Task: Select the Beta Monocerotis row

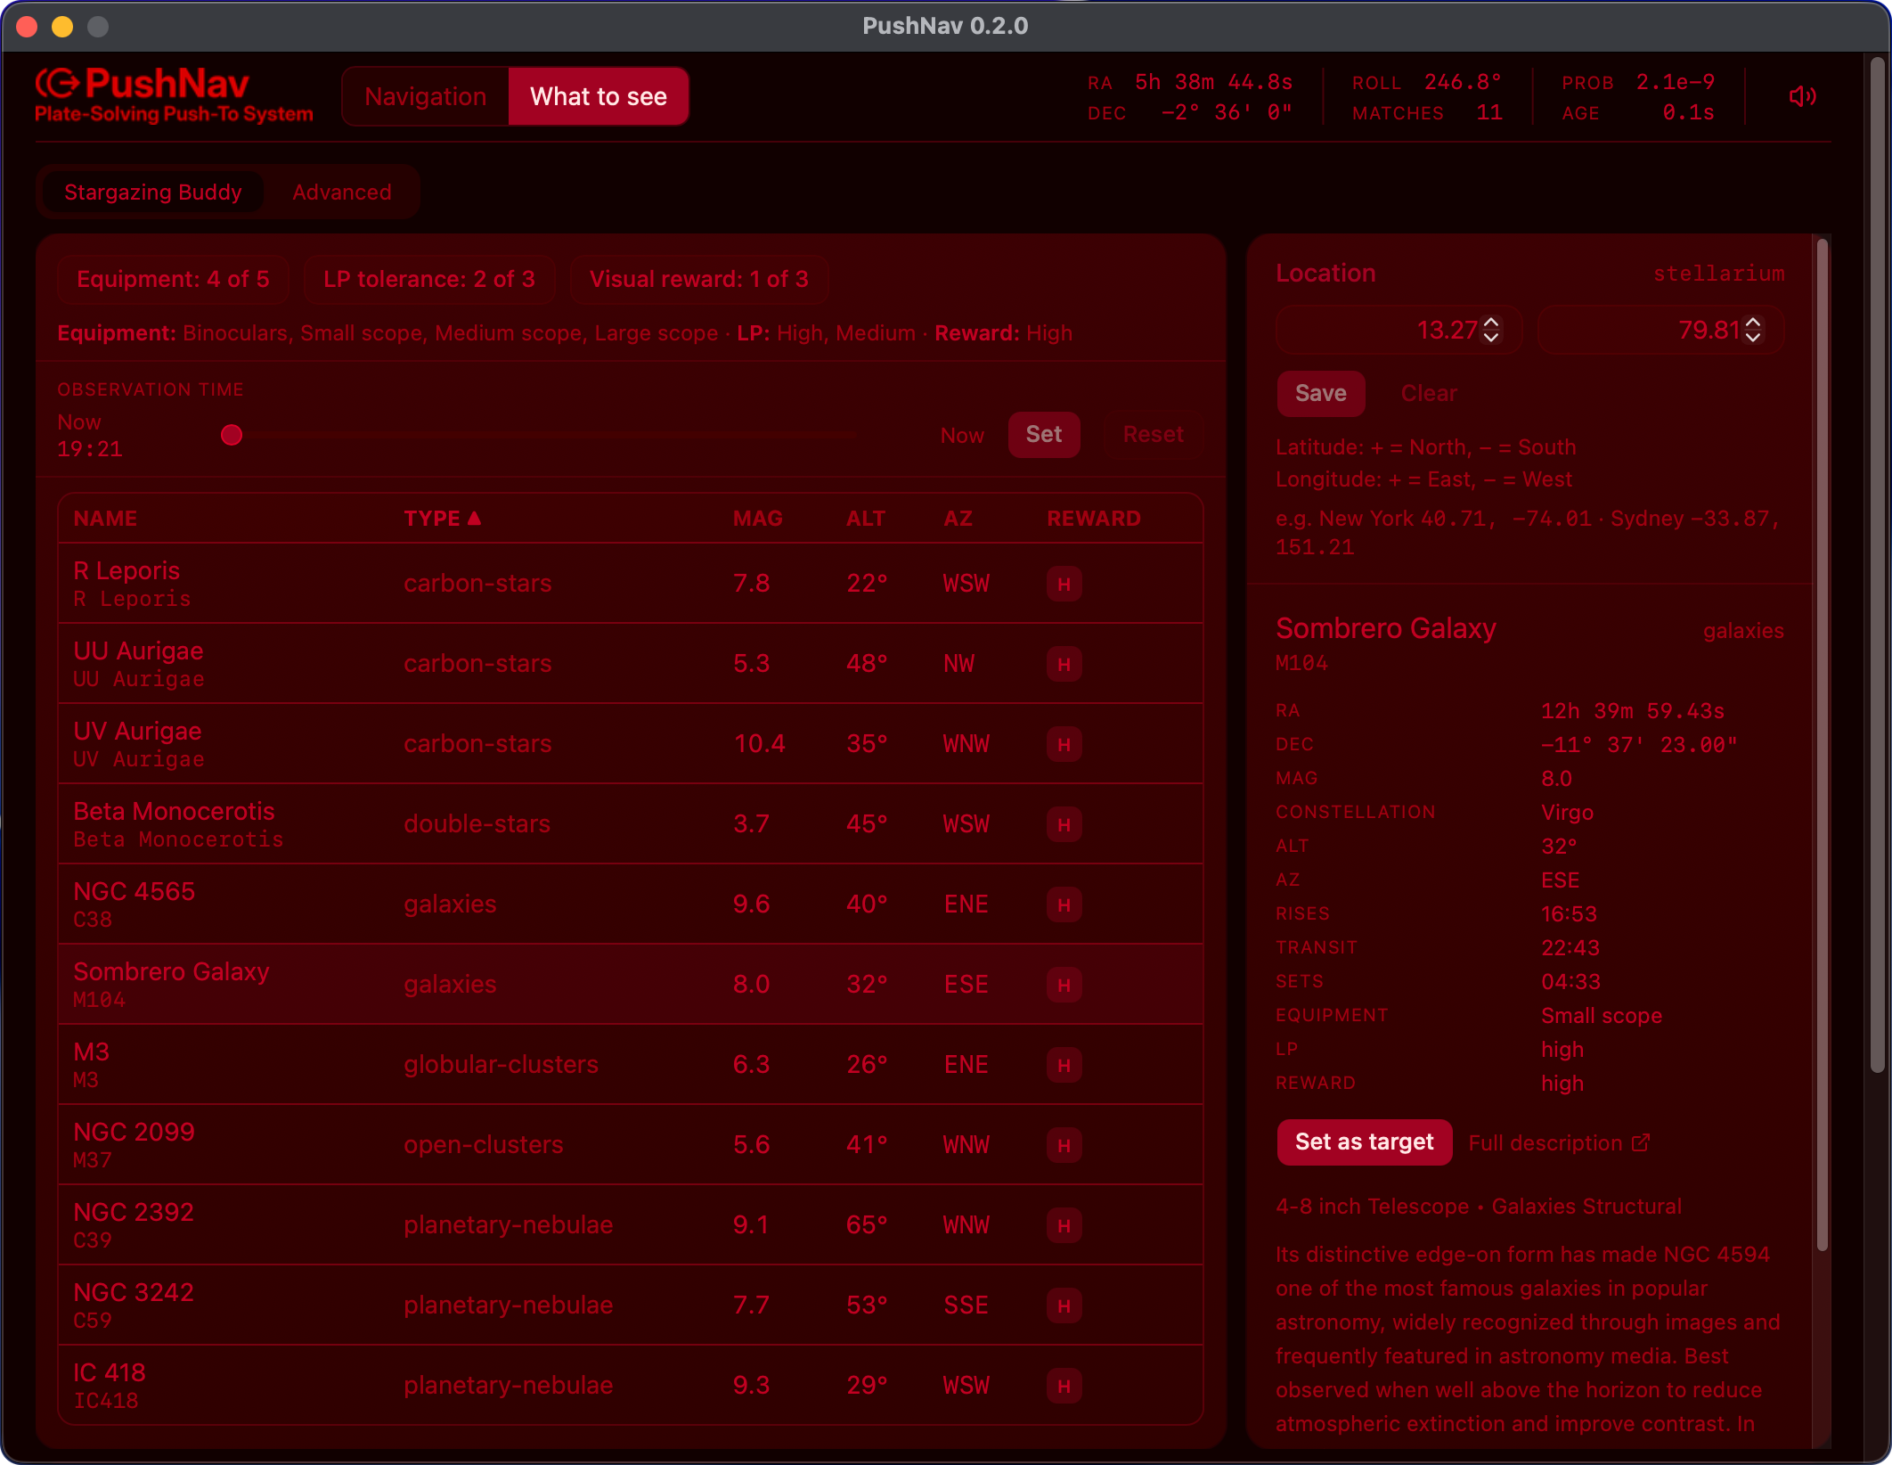Action: 631,824
